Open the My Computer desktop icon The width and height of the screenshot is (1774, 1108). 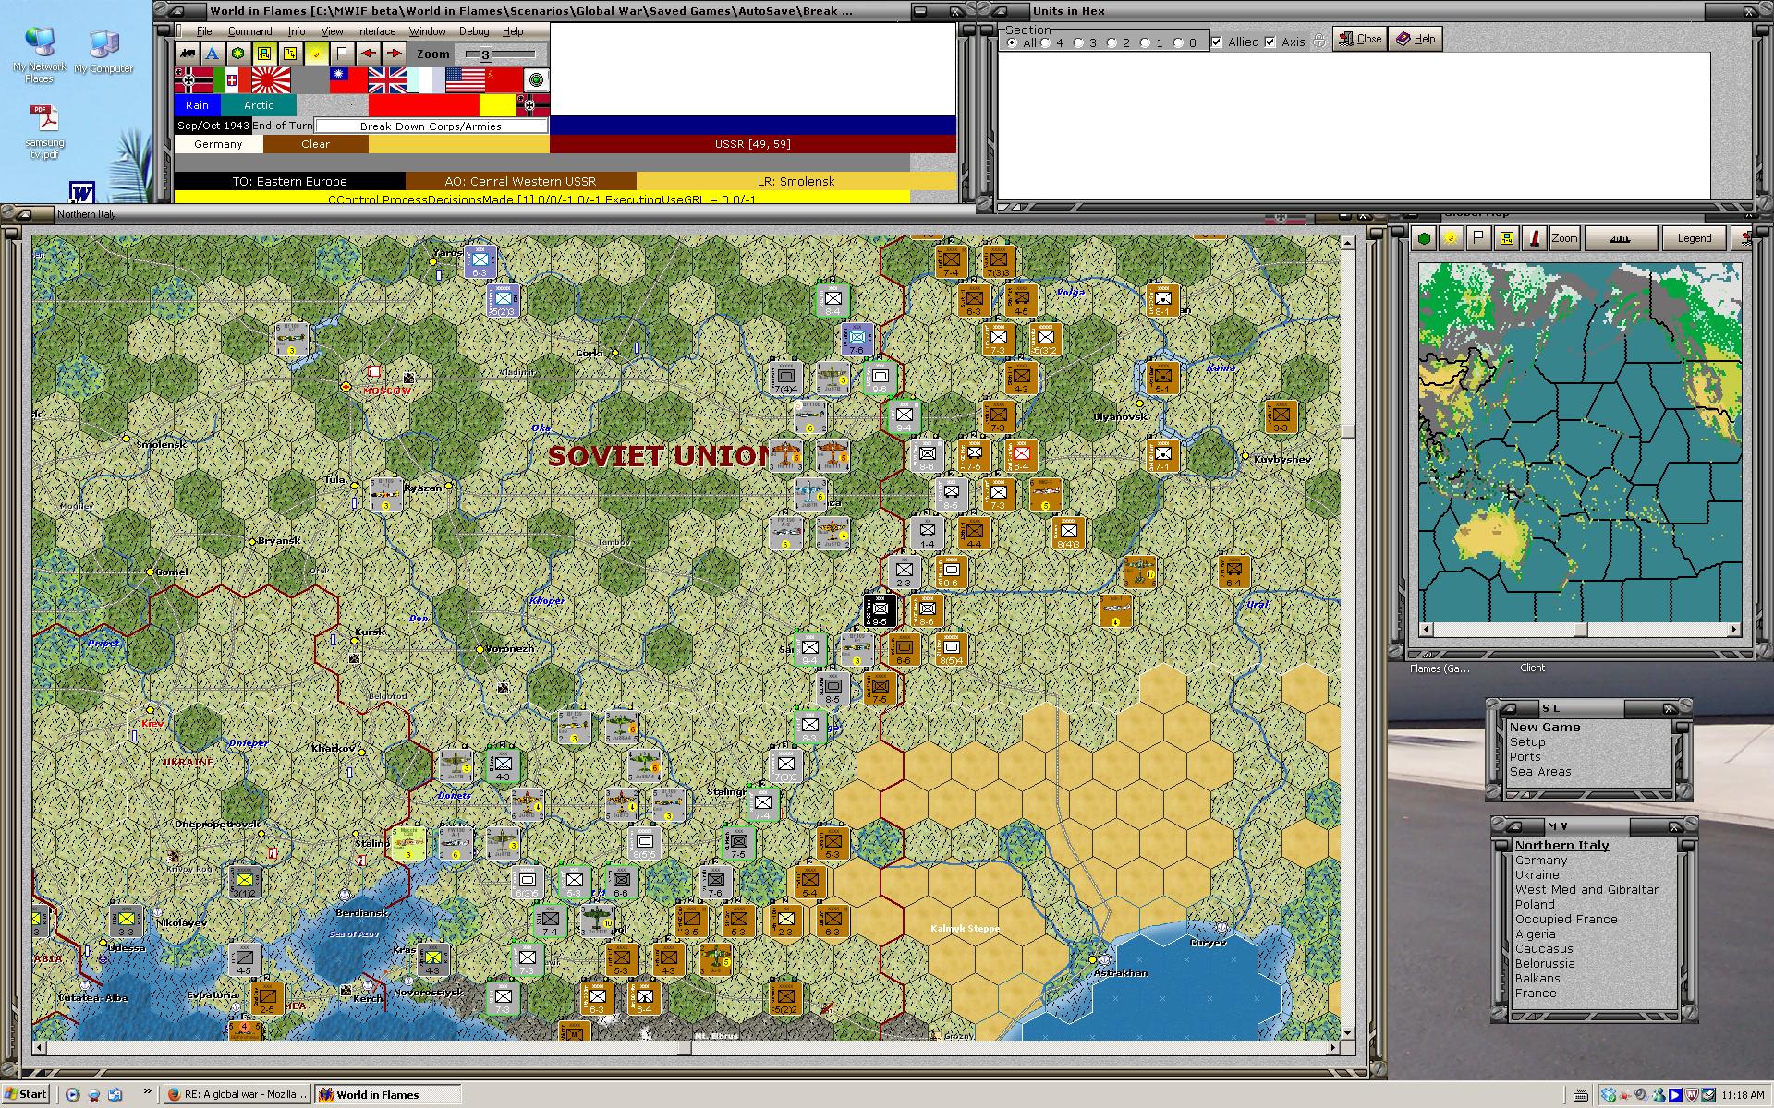pyautogui.click(x=103, y=52)
